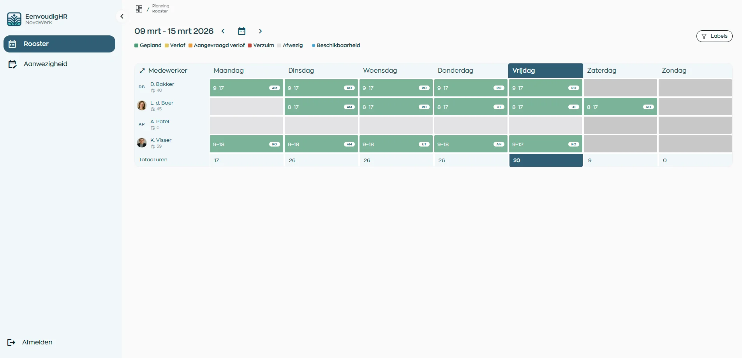Collapse the sidebar with the chevron

(x=122, y=16)
